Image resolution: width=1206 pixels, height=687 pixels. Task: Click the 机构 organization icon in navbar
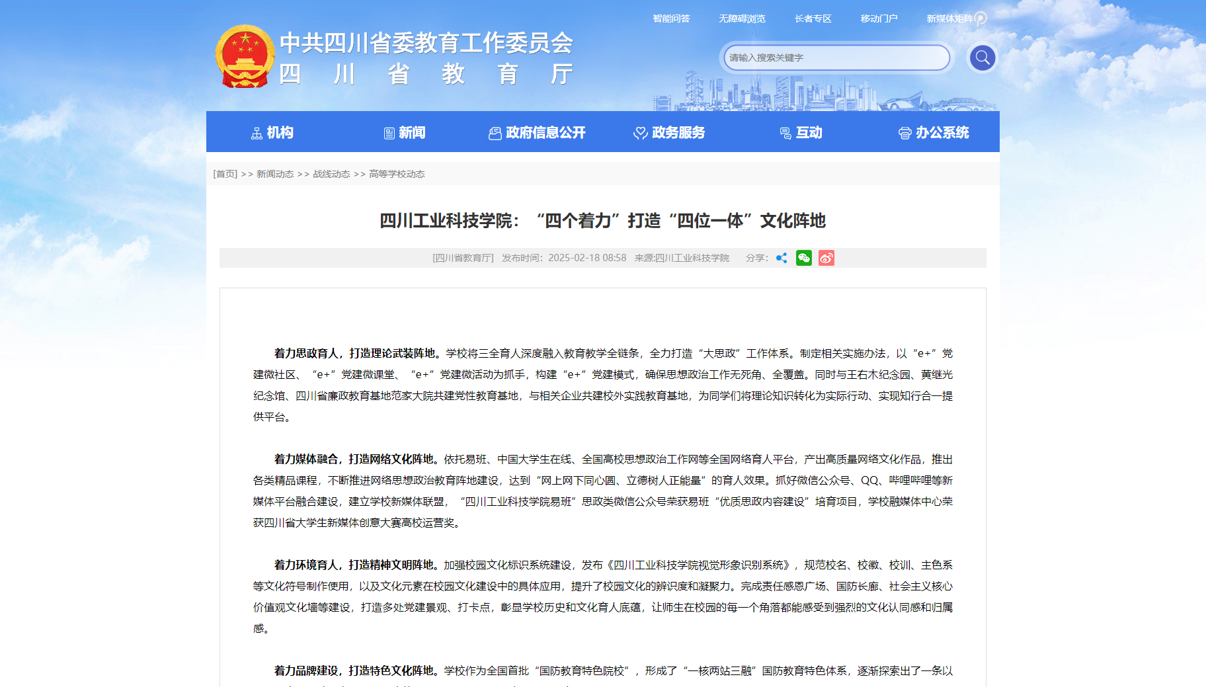(x=257, y=134)
